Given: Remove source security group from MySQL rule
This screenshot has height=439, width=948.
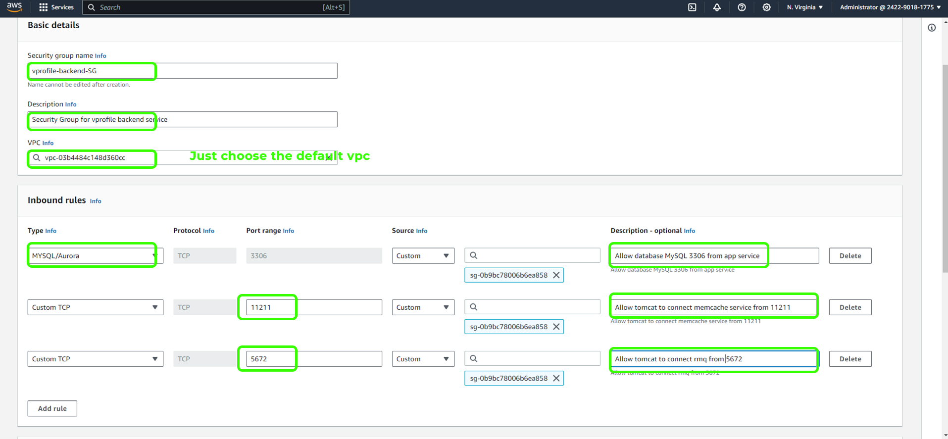Looking at the screenshot, I should click(556, 275).
